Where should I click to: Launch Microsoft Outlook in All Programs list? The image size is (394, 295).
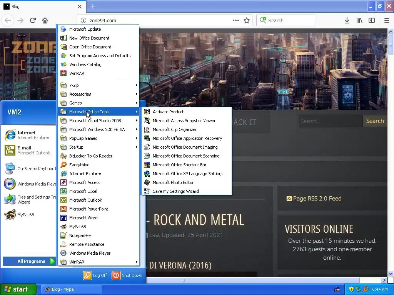[x=99, y=200]
